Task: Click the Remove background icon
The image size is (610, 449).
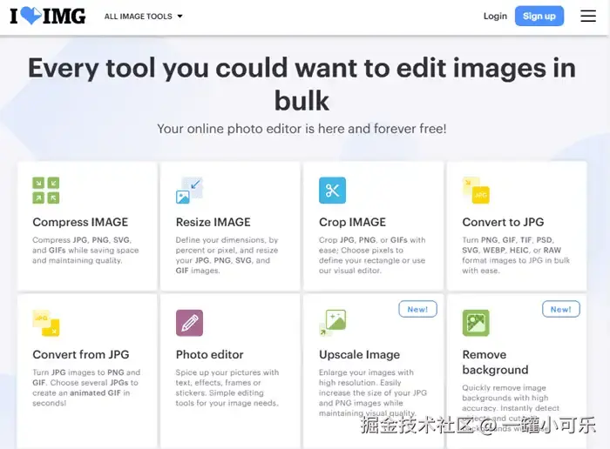Action: 476,323
